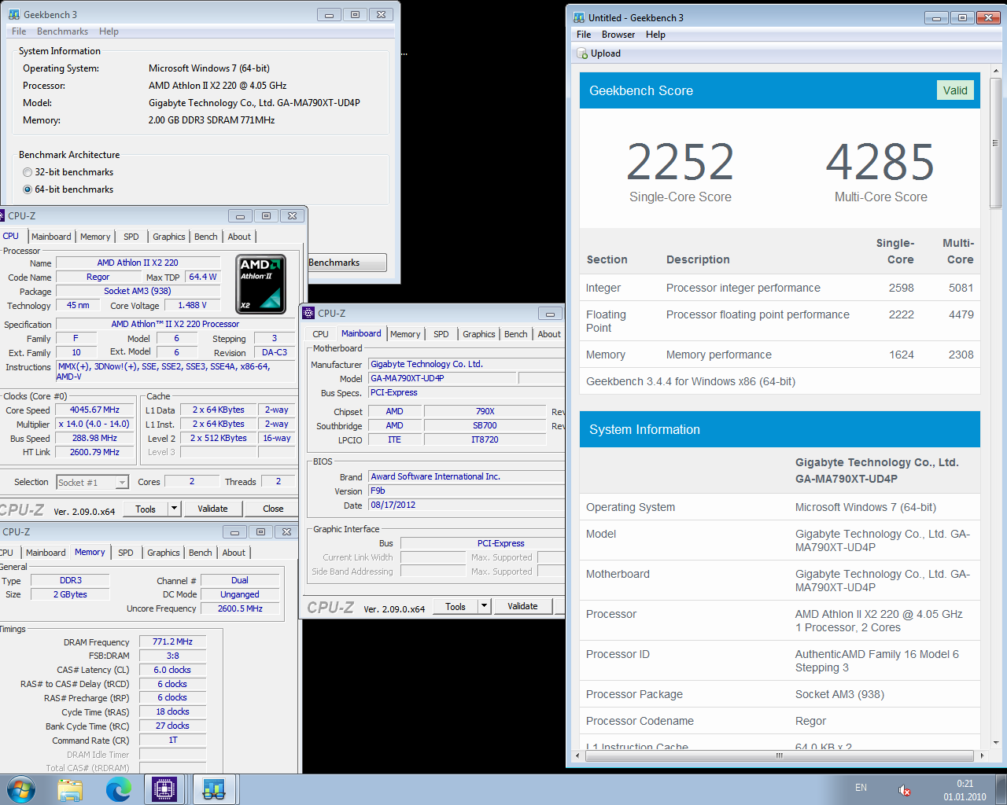Click Bus Speed value 288.98 MHz

(94, 438)
